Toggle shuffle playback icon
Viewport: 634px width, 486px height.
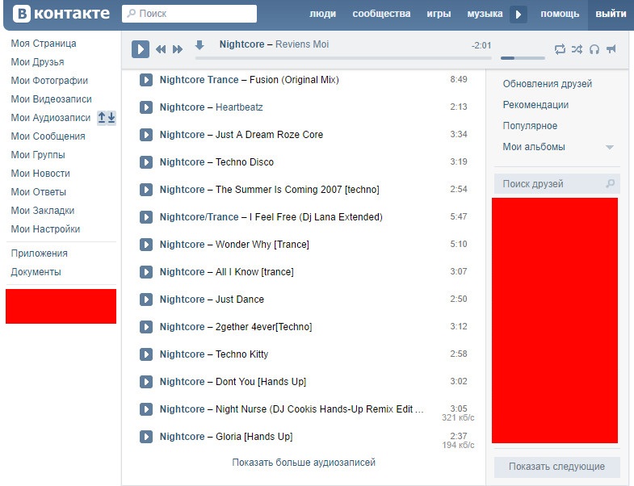pos(577,49)
